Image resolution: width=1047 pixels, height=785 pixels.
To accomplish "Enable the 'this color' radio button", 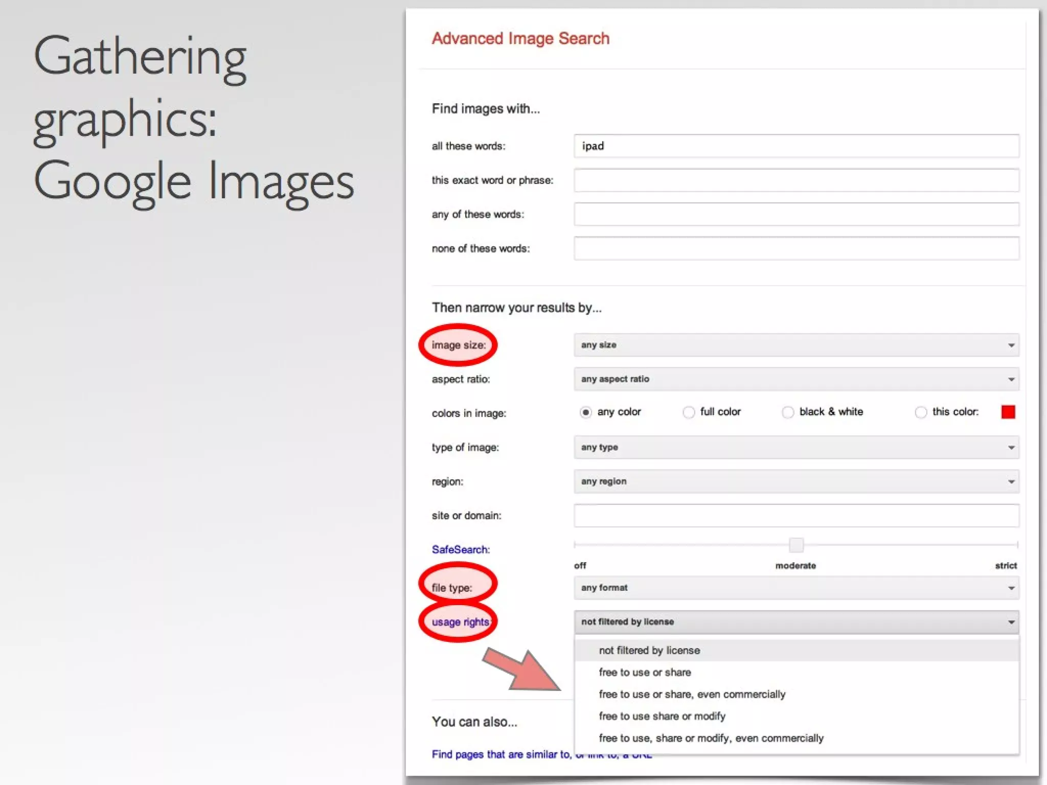I will 921,412.
